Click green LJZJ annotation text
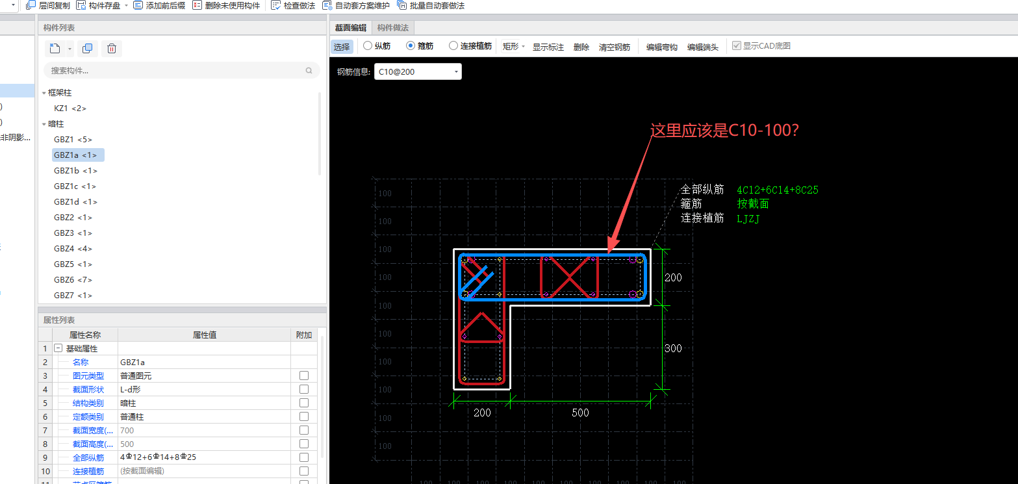1018x484 pixels. click(x=748, y=219)
